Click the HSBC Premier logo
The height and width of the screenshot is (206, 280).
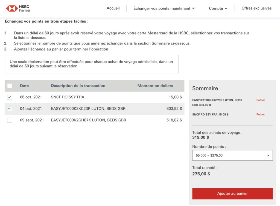[x=18, y=8]
